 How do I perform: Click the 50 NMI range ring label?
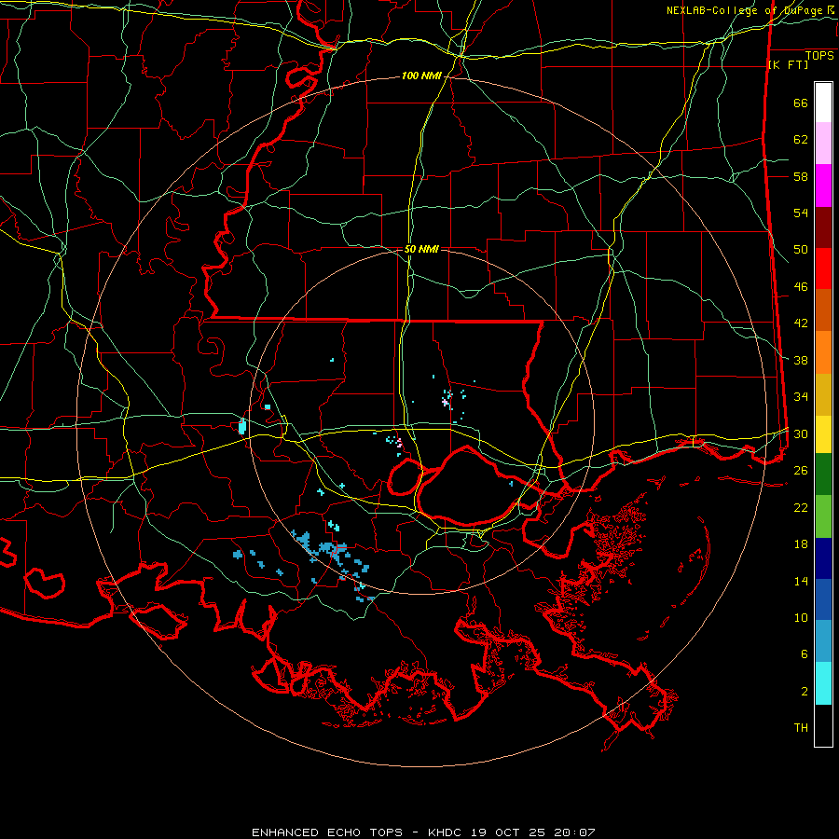421,249
